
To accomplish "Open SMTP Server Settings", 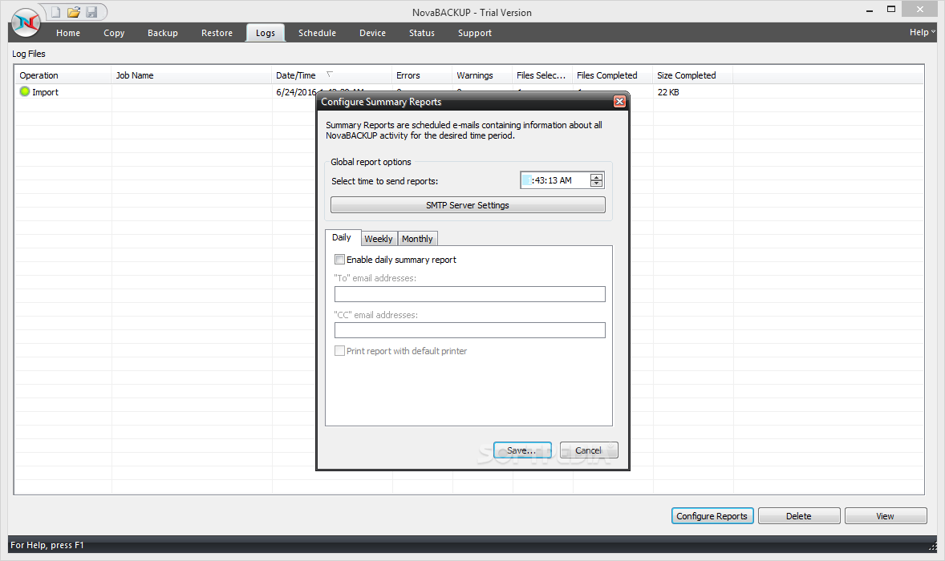I will (x=468, y=205).
